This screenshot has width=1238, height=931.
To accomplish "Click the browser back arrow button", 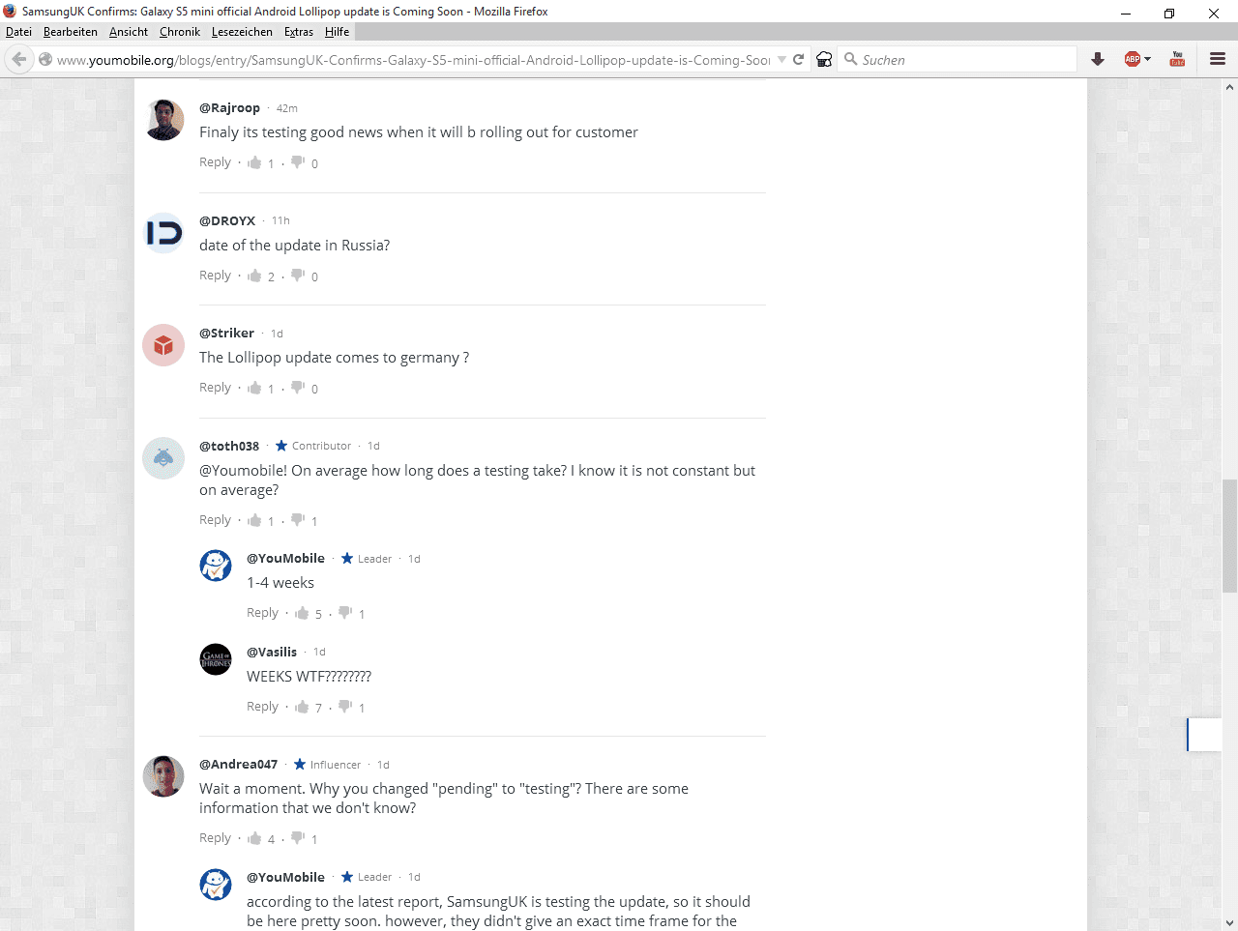I will pos(18,59).
